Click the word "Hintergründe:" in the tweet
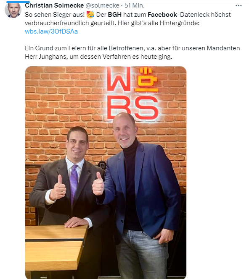Viewport: 249px width, 279px height. 180,23
